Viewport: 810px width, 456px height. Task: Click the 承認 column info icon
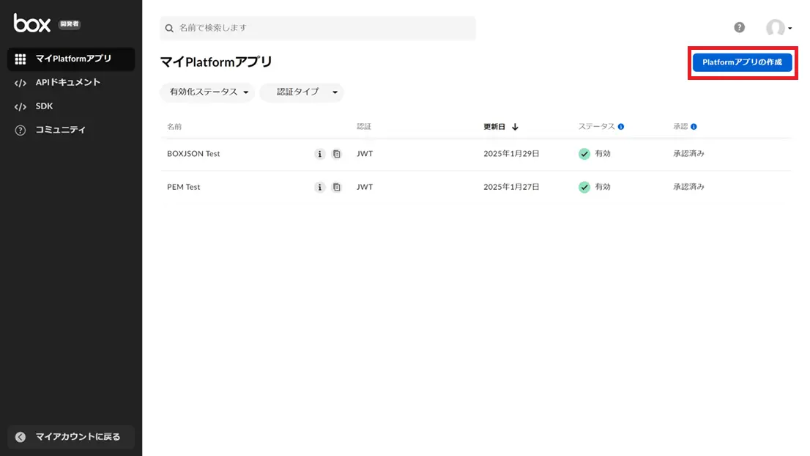(x=694, y=127)
